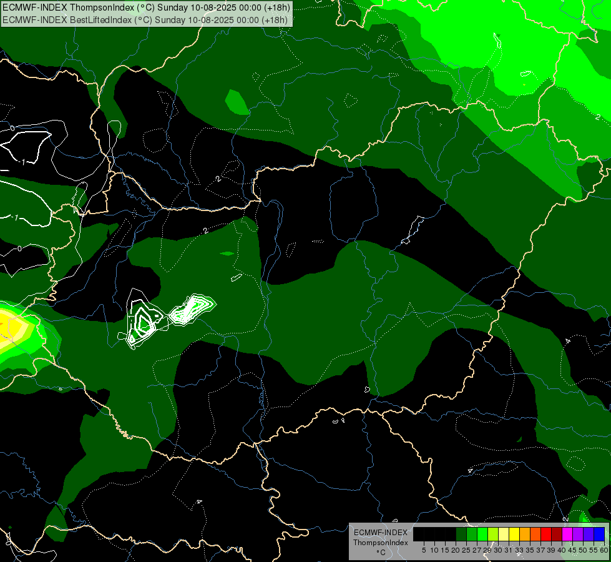Click the bright green 27-29 legend swatch
The height and width of the screenshot is (562, 611).
tap(482, 535)
